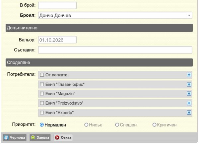
Task: Expand the "От папката" plus icon
Action: tap(189, 75)
